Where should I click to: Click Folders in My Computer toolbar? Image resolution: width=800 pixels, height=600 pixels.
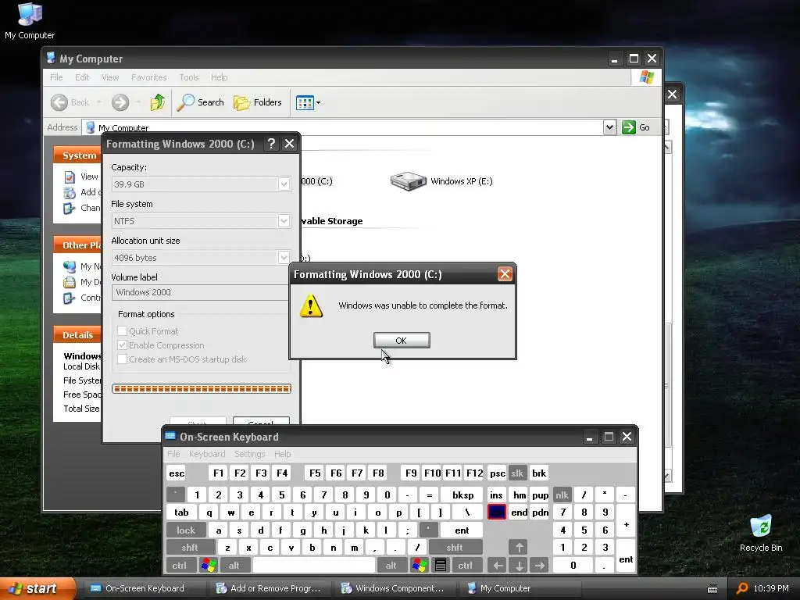pyautogui.click(x=258, y=102)
